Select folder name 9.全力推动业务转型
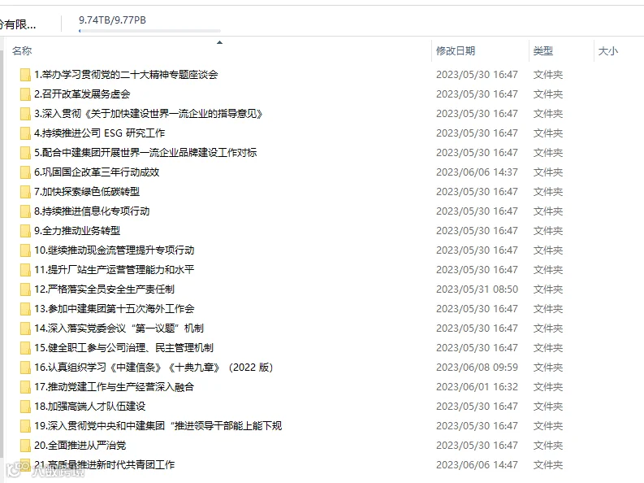Screen dimensions: 644x483 (77, 231)
